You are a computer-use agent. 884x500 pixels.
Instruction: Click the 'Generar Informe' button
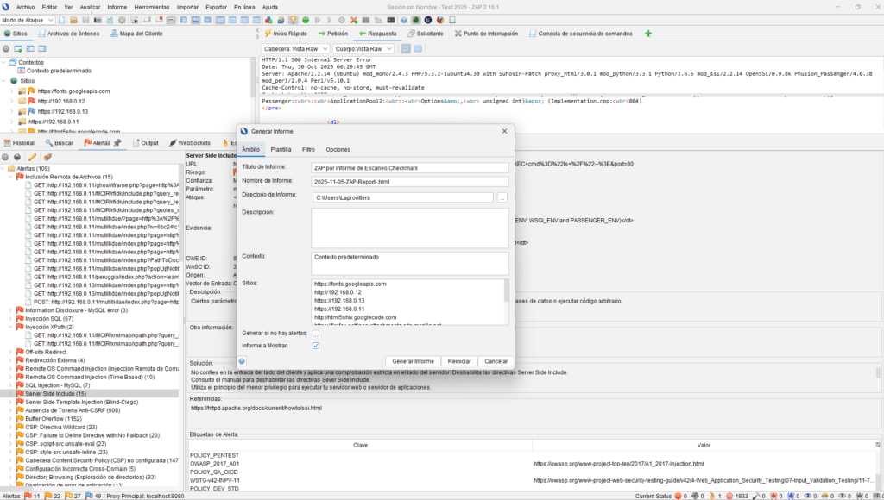click(413, 361)
